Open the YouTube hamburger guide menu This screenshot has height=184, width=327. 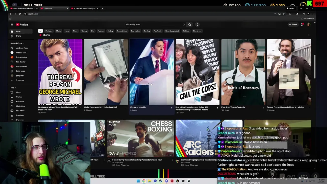12,25
